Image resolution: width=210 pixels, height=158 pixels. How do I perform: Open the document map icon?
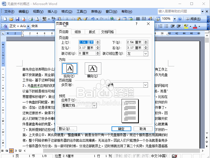tap(158, 19)
